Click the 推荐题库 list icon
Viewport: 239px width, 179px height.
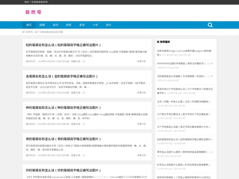158,42
